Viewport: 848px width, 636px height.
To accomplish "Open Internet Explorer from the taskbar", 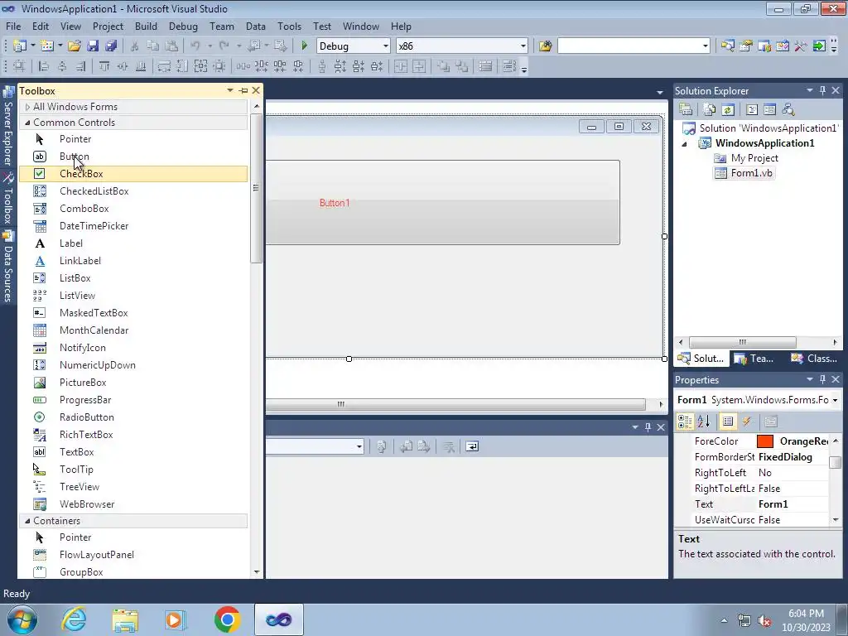I will coord(74,619).
